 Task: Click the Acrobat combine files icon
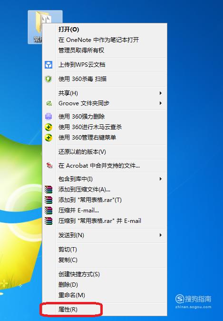pos(49,165)
